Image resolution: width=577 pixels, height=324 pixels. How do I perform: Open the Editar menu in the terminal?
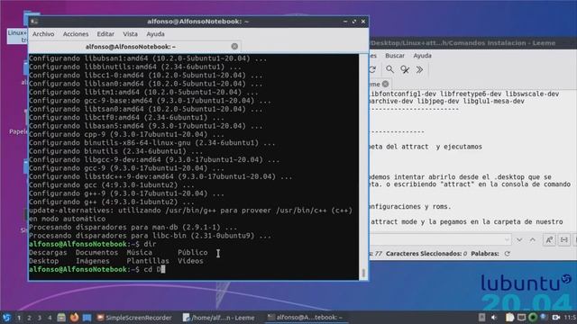(x=105, y=34)
